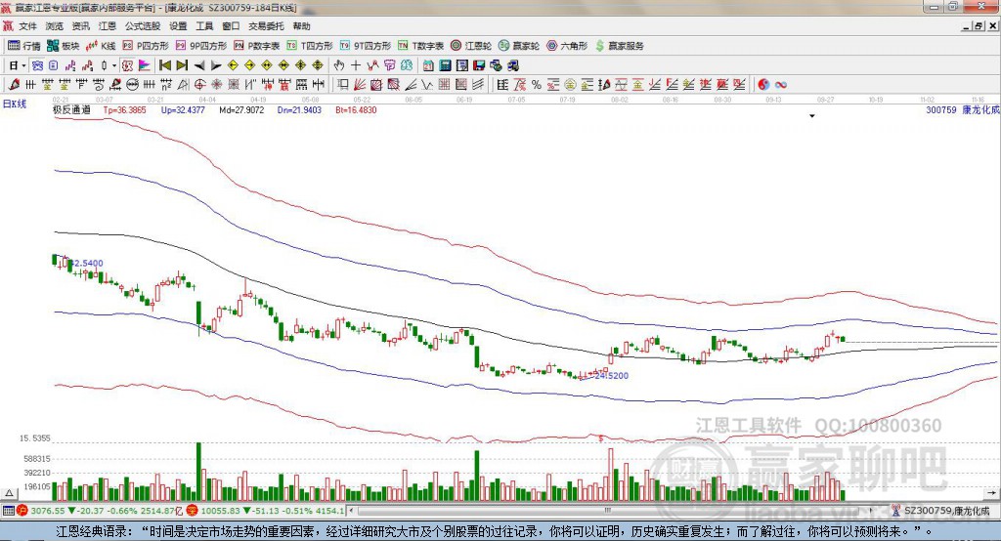Image resolution: width=1001 pixels, height=541 pixels.
Task: Open the 资讯 menu
Action: coord(80,26)
